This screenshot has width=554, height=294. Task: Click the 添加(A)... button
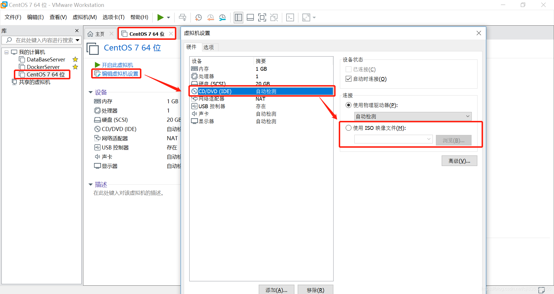coord(276,290)
